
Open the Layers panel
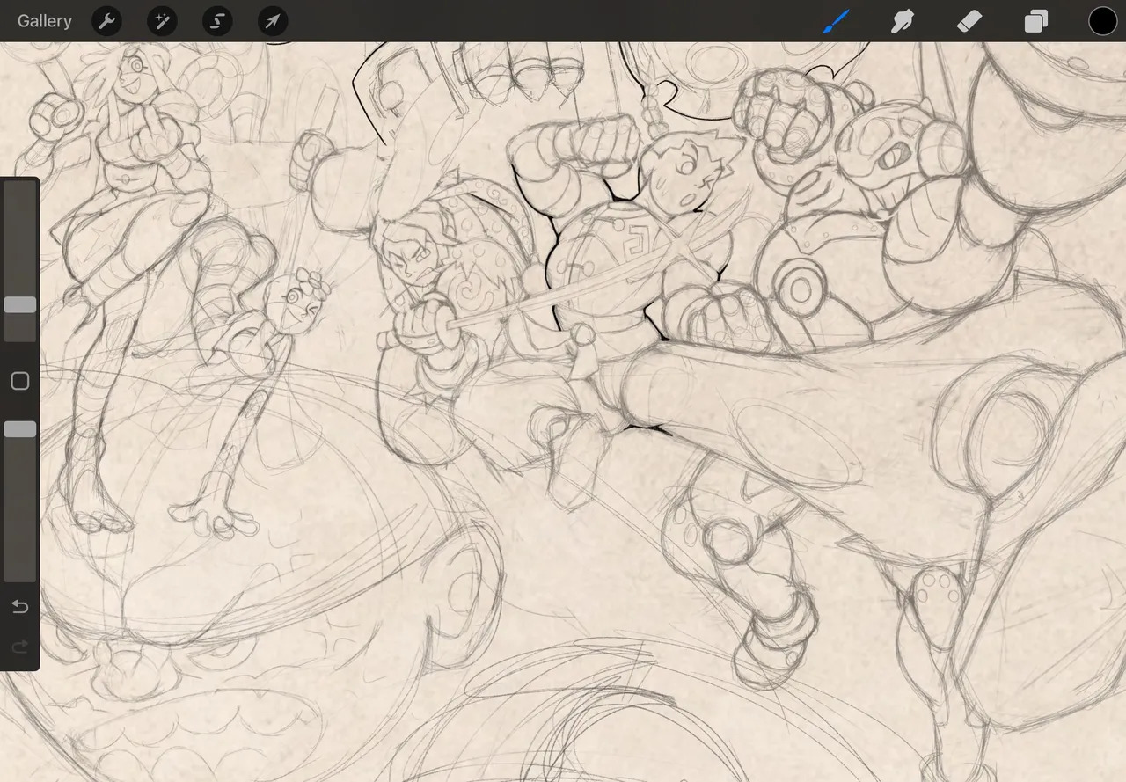[x=1036, y=21]
